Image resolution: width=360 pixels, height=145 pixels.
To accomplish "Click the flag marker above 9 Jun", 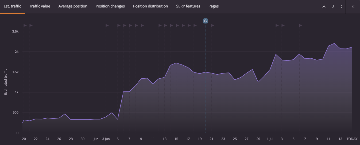I will pyautogui.click(x=142, y=25).
